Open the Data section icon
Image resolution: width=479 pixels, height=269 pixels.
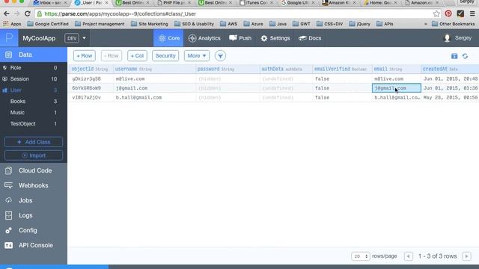(x=8, y=55)
